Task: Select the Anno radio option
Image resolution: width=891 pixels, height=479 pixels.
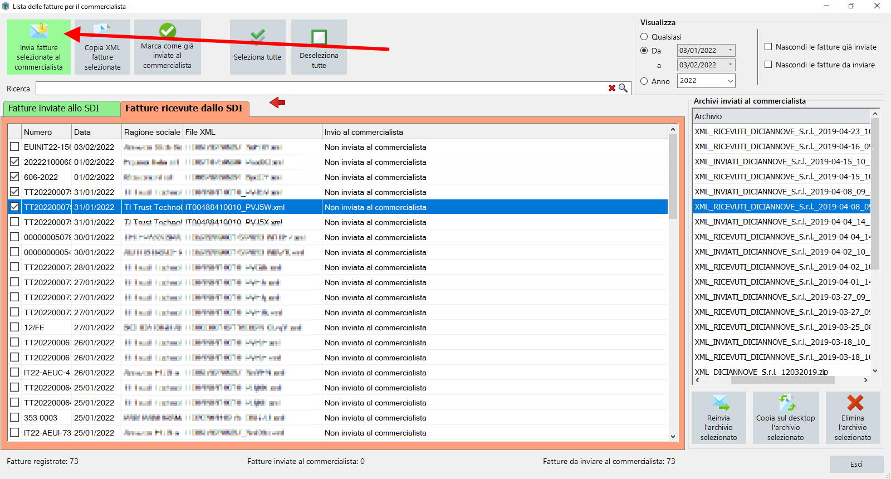Action: 644,81
